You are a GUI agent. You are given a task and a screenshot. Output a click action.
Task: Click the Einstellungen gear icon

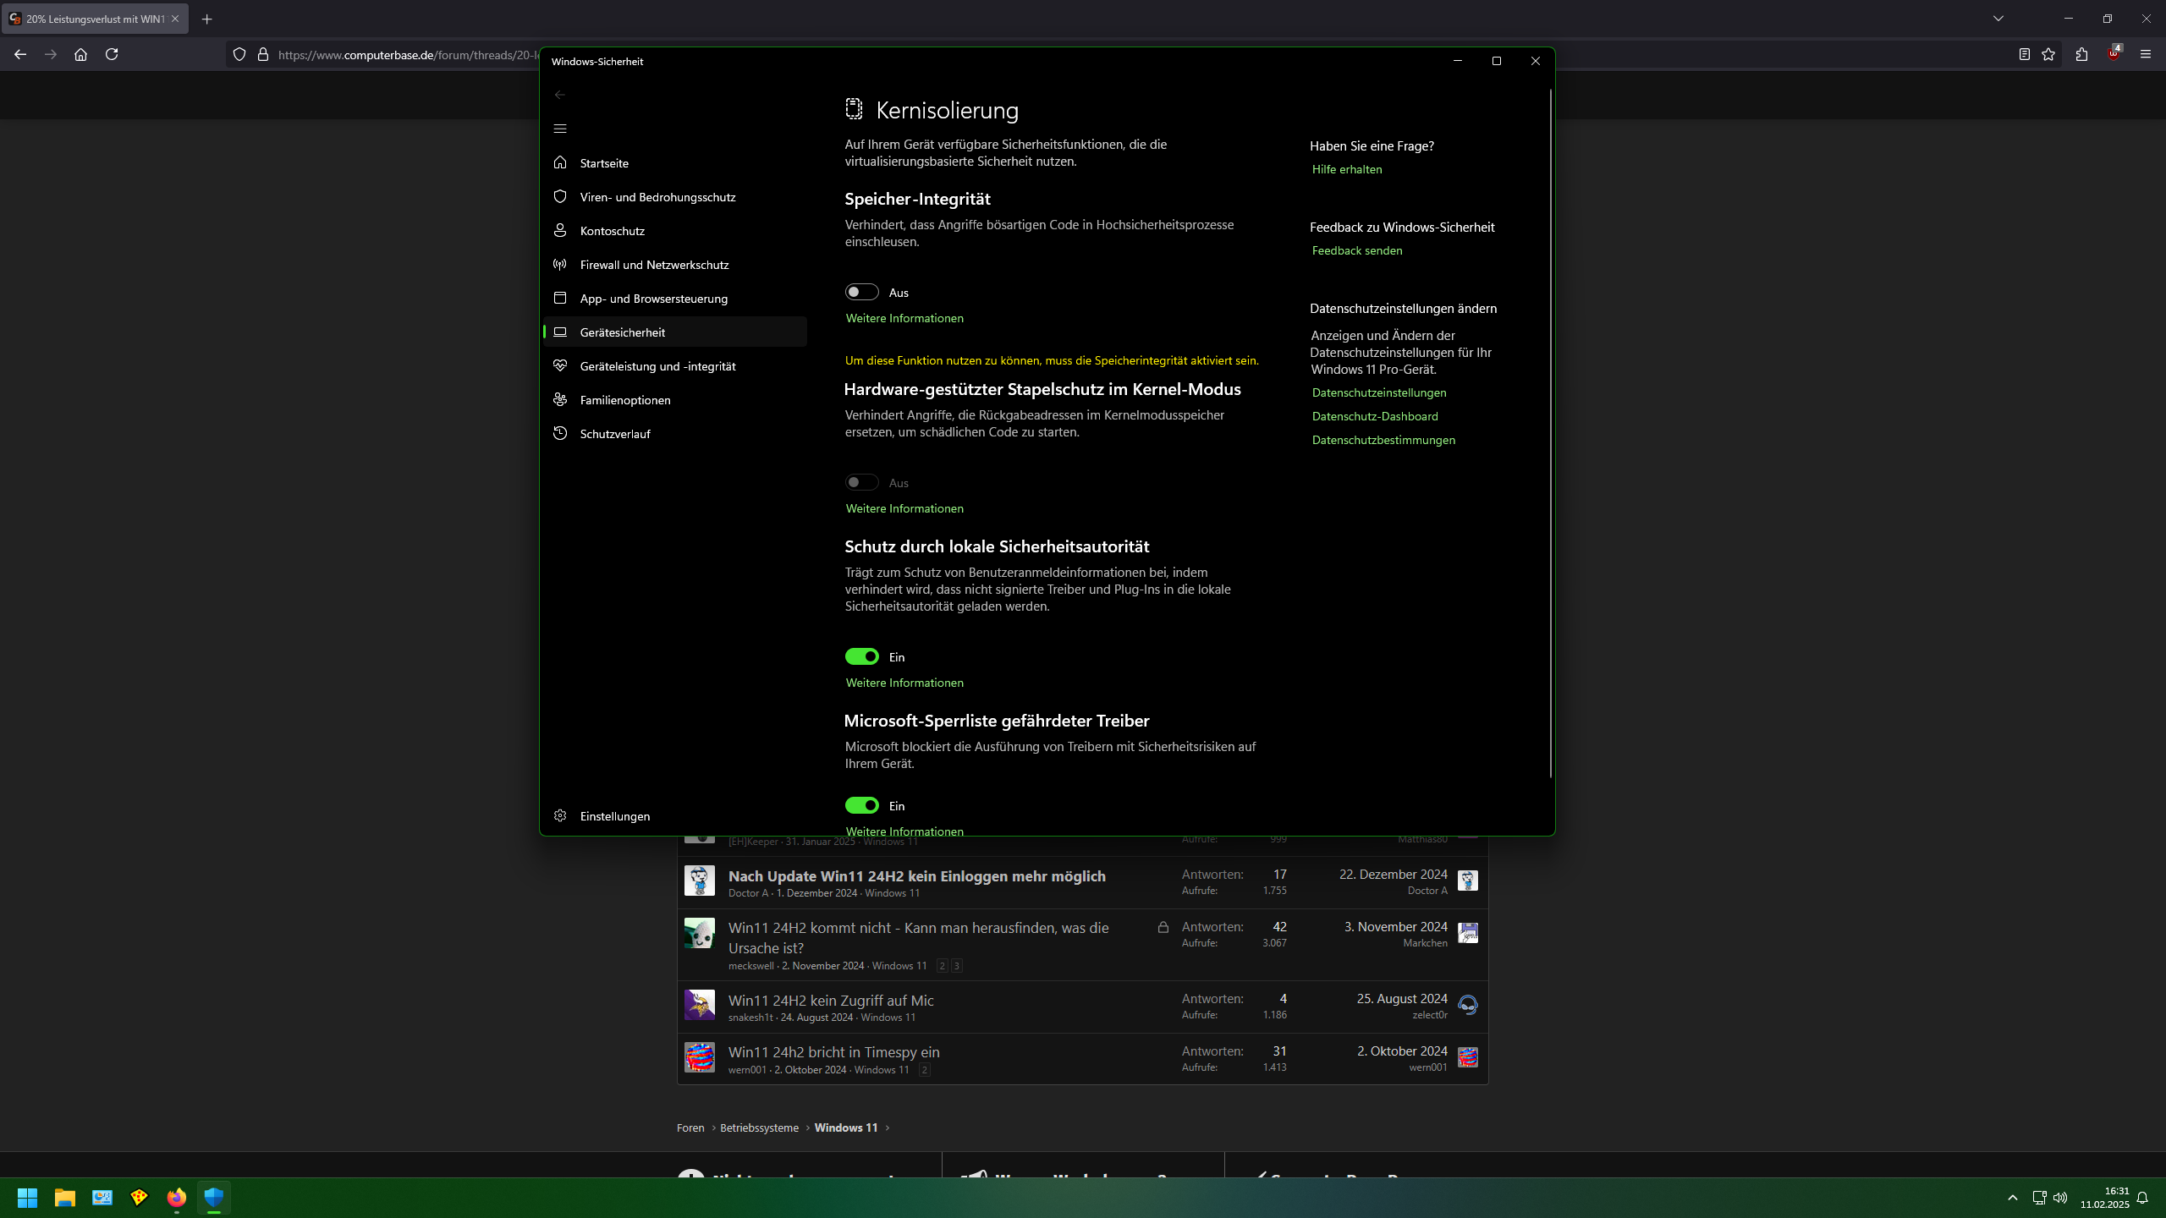tap(559, 815)
